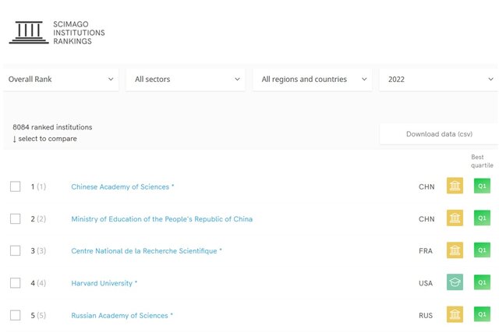
Task: Open Ministry of Education of China link
Action: [161, 219]
